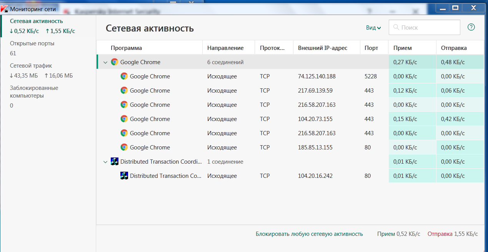488x252 pixels.
Task: Click footer Прием 0,52 КБ/с indicator
Action: pos(399,234)
